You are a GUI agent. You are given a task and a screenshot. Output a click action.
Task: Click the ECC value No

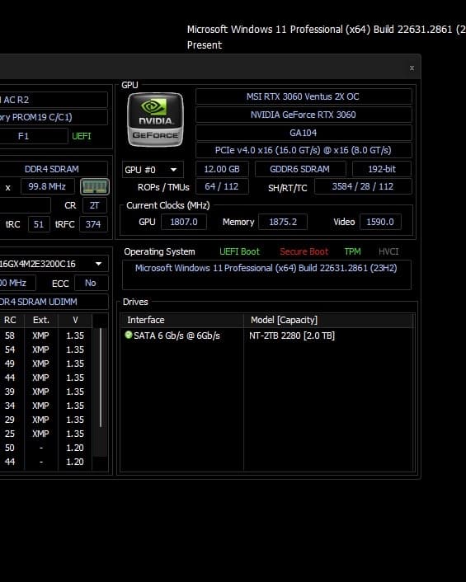click(x=91, y=283)
